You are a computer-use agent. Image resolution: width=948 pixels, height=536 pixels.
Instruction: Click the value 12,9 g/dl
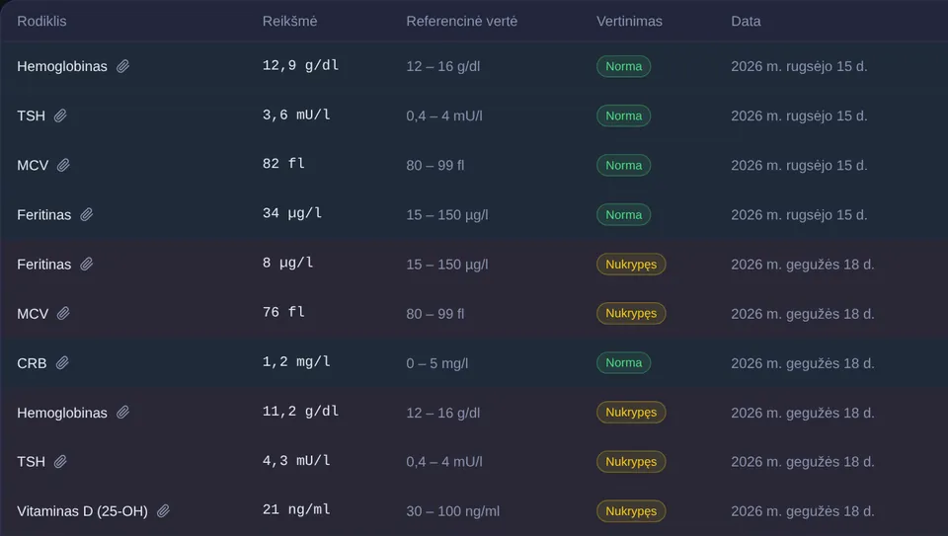300,66
